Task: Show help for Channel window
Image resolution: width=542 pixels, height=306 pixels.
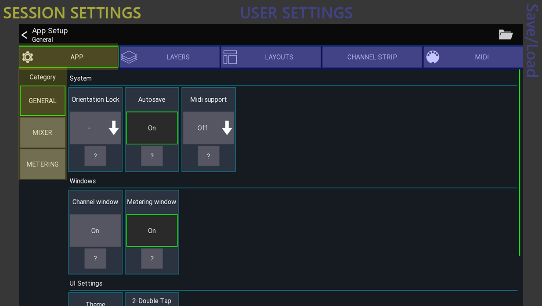Action: click(95, 259)
